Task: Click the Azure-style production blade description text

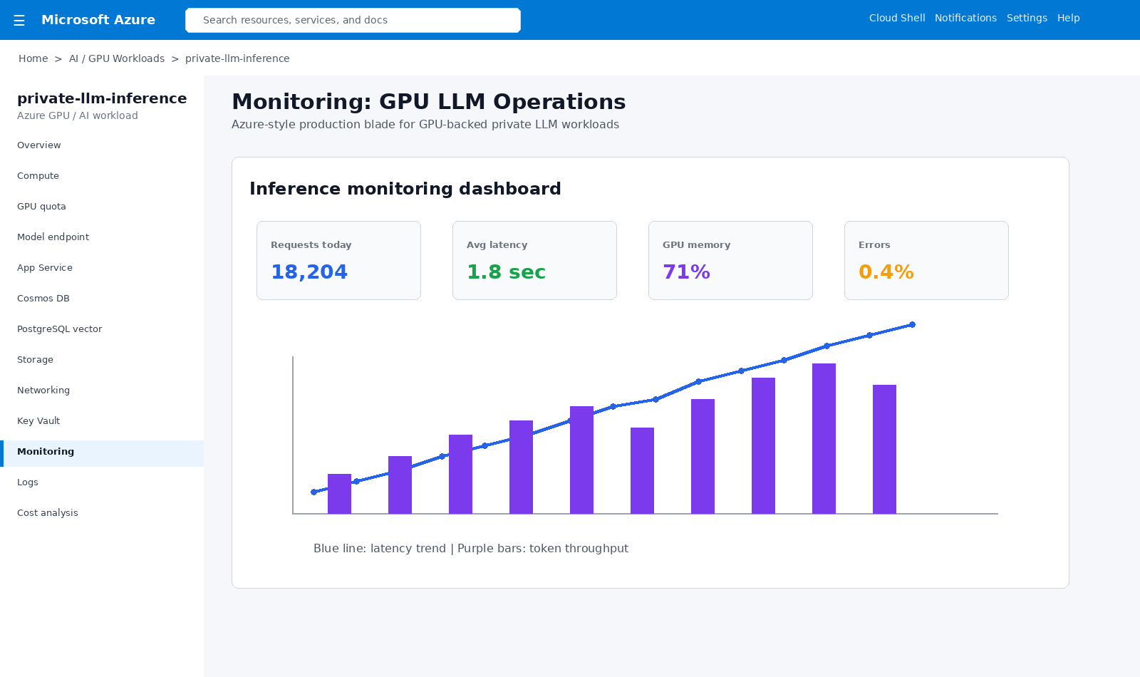Action: [425, 125]
